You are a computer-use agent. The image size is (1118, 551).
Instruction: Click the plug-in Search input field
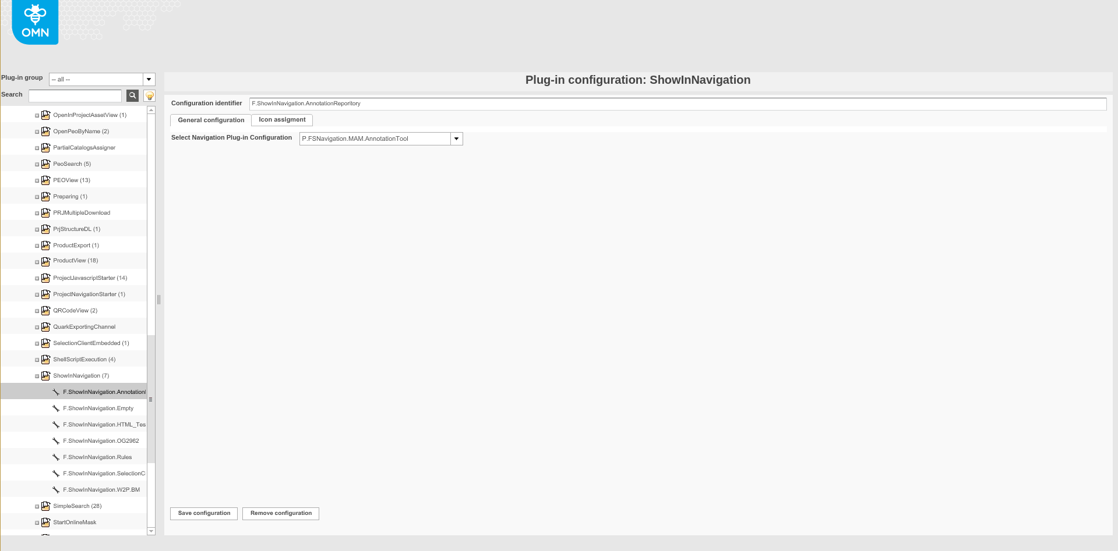pyautogui.click(x=75, y=95)
